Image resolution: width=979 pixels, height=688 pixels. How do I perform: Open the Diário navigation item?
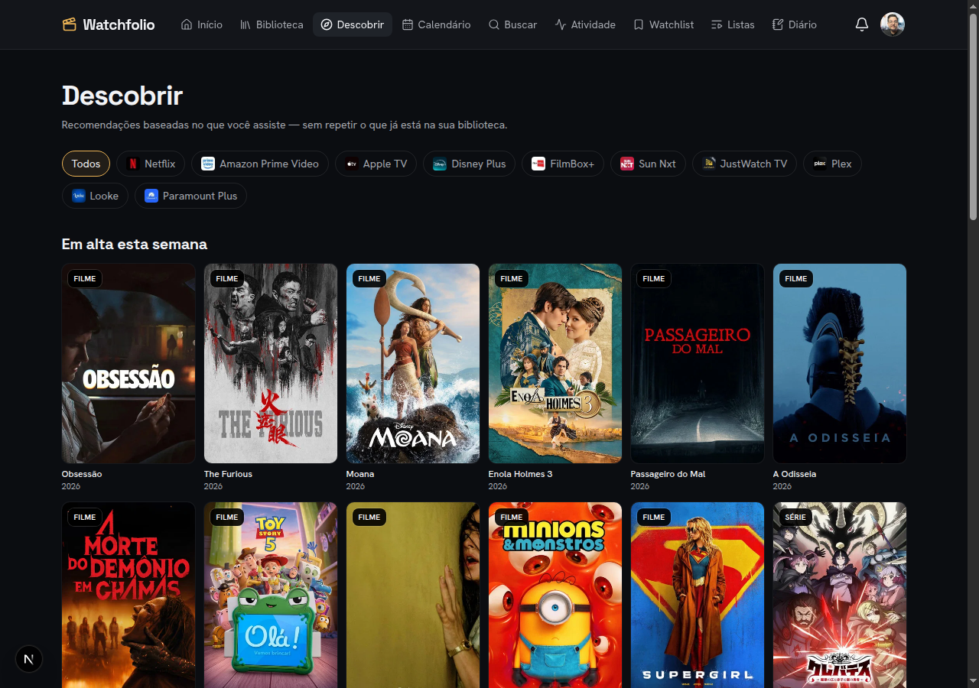tap(795, 24)
